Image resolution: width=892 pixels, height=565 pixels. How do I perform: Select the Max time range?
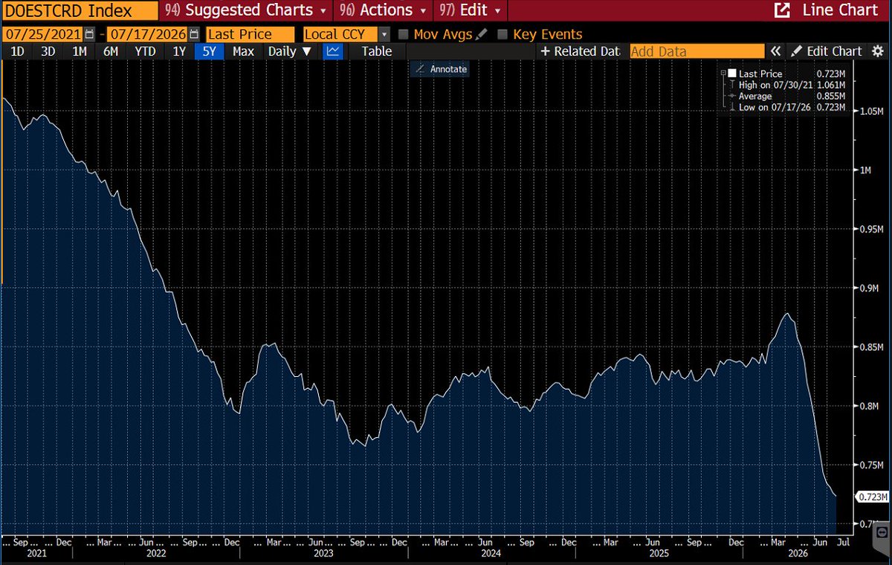pyautogui.click(x=243, y=51)
